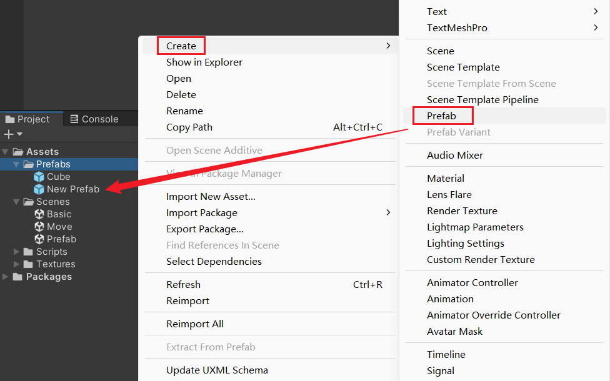Click the New Prefab cube icon
The width and height of the screenshot is (610, 381).
tap(39, 189)
